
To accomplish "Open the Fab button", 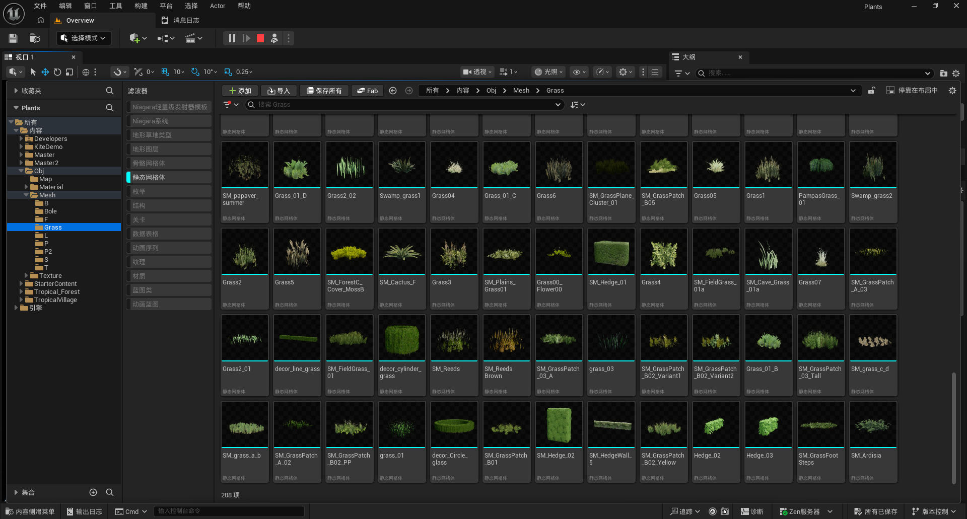I will (367, 91).
